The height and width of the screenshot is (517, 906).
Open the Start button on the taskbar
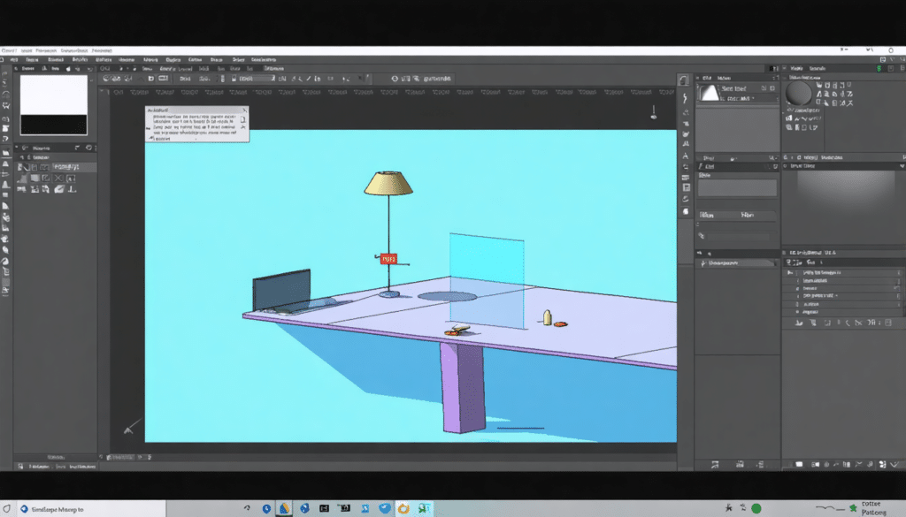(7, 509)
